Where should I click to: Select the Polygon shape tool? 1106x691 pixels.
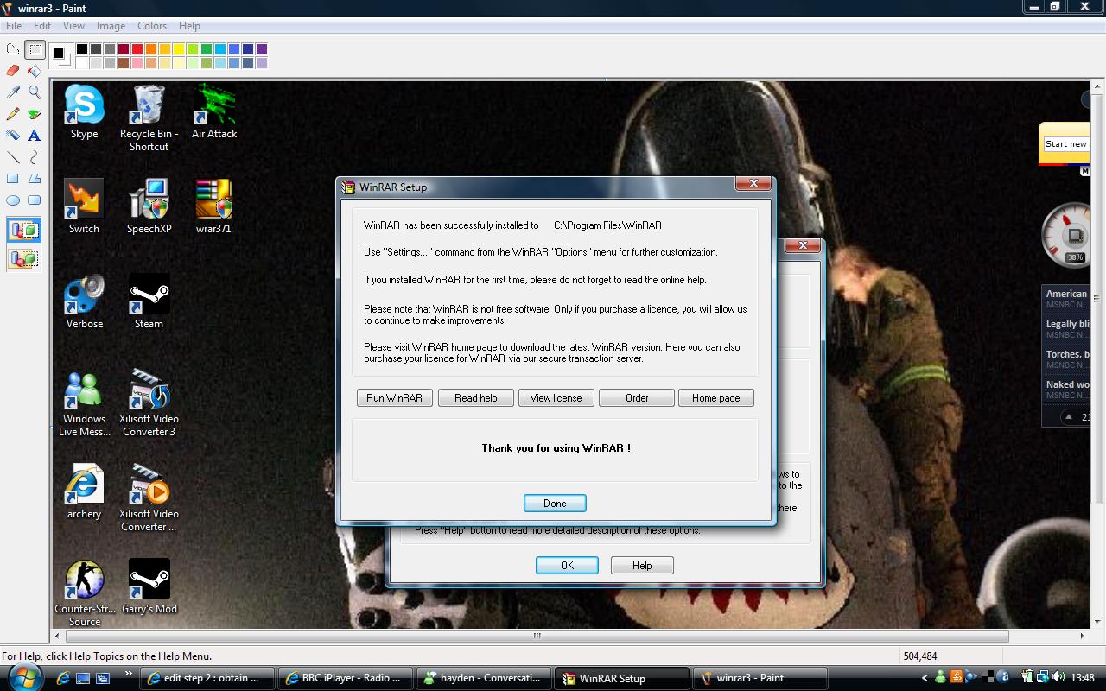coord(35,179)
